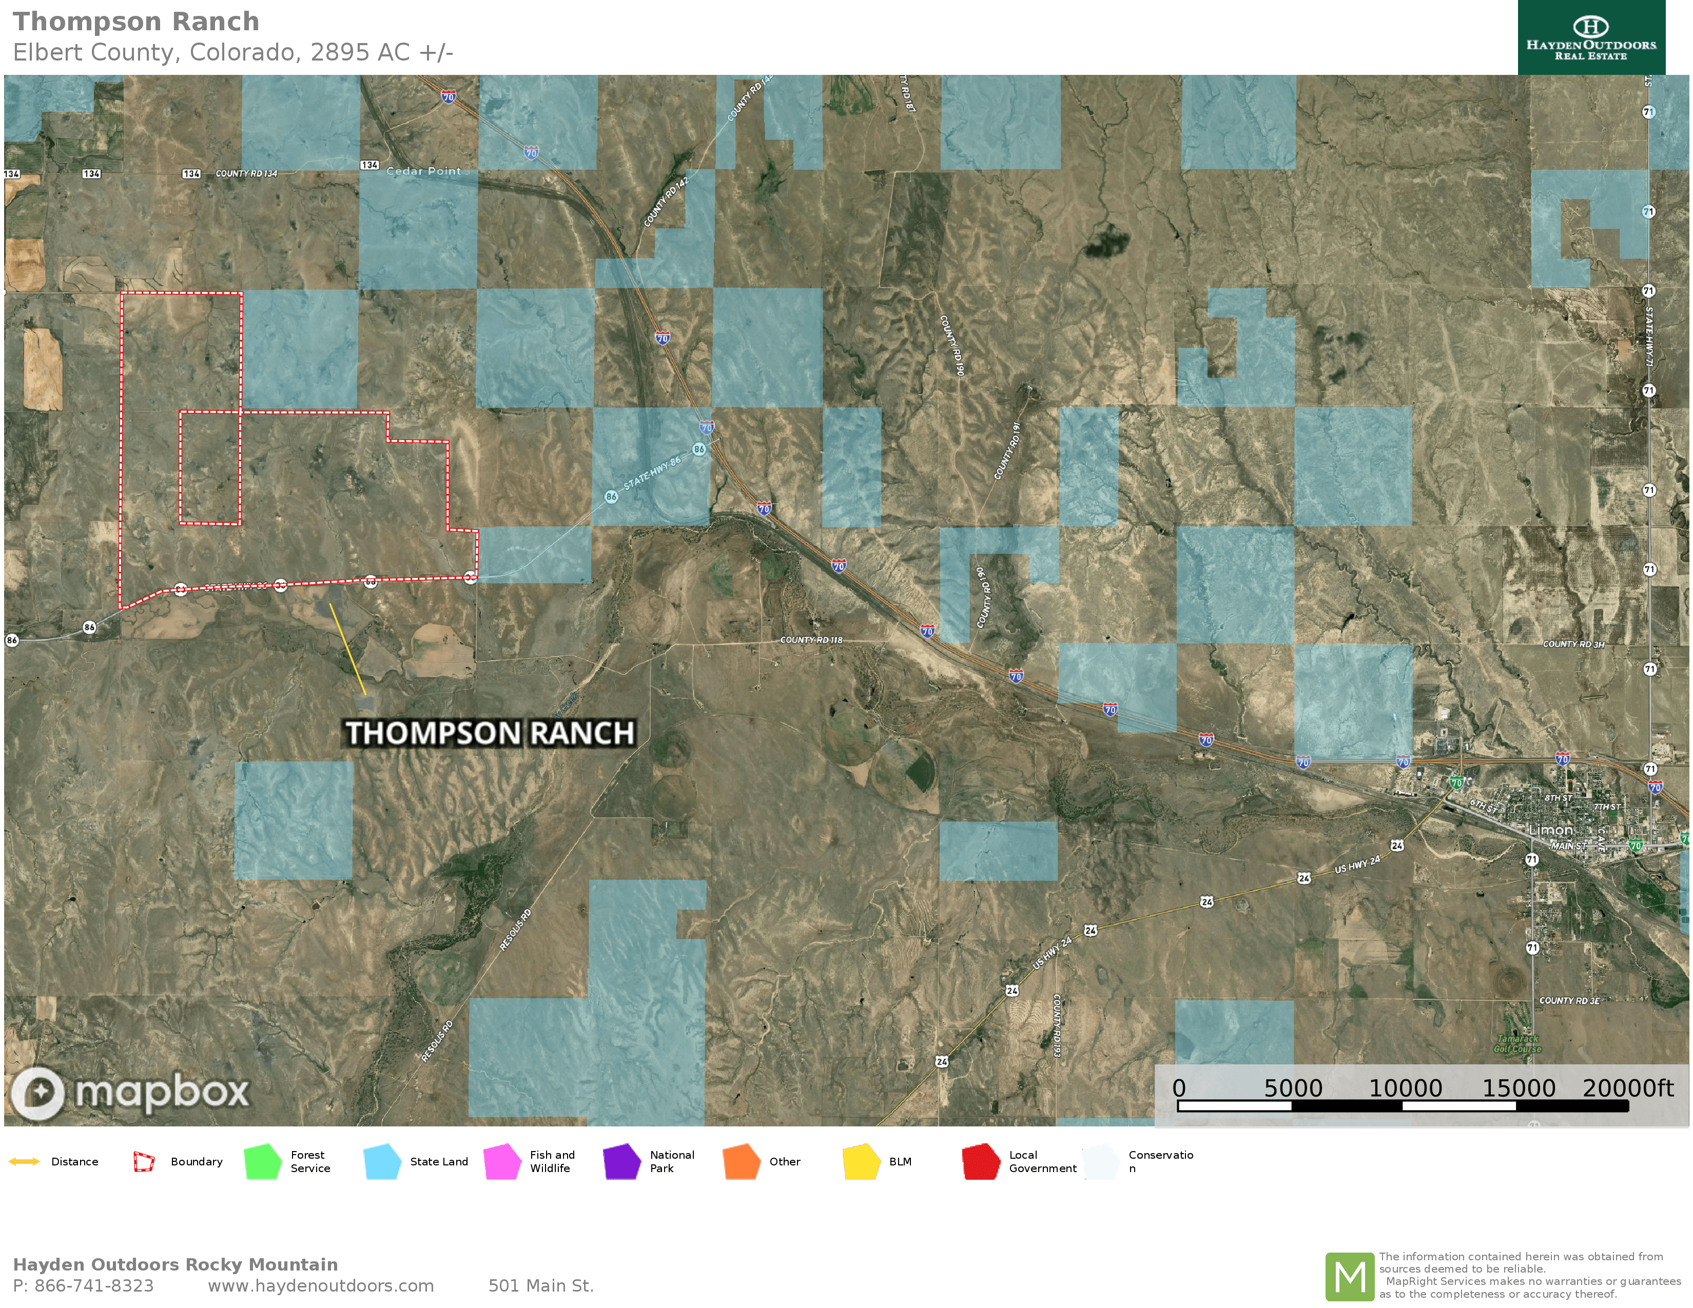The height and width of the screenshot is (1308, 1693).
Task: Click the yellow Distance arrow legend icon
Action: tap(24, 1161)
